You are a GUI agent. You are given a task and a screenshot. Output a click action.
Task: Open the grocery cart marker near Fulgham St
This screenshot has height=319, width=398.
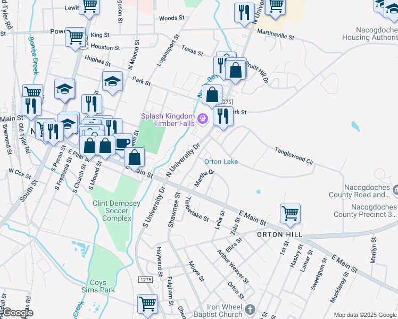pyautogui.click(x=148, y=305)
